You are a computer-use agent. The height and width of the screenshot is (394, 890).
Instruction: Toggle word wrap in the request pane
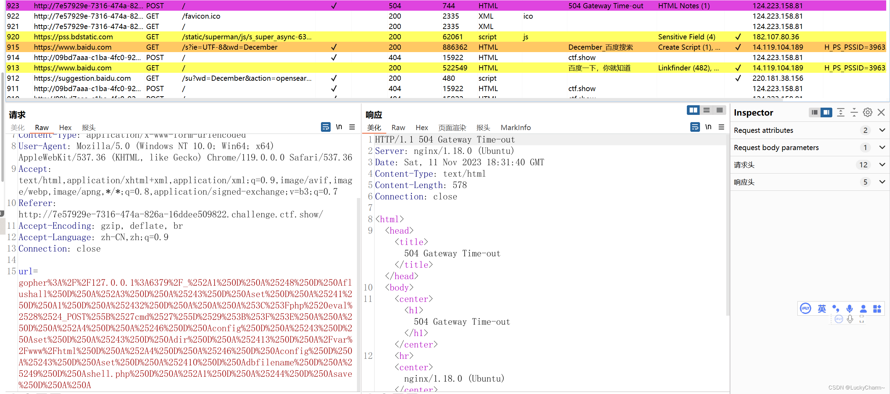point(325,127)
